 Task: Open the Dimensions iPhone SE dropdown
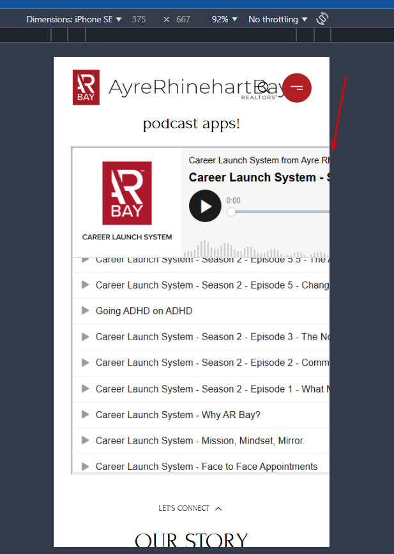[x=74, y=19]
